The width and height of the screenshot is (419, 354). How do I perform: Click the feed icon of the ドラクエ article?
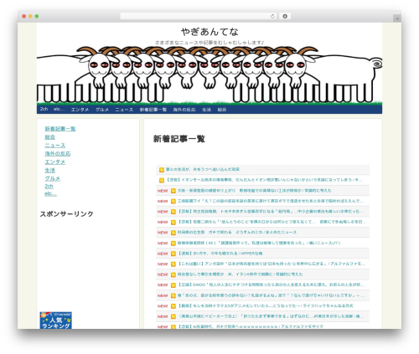tap(173, 306)
